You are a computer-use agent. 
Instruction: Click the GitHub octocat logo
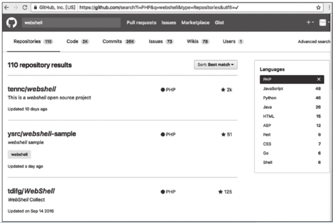click(11, 22)
